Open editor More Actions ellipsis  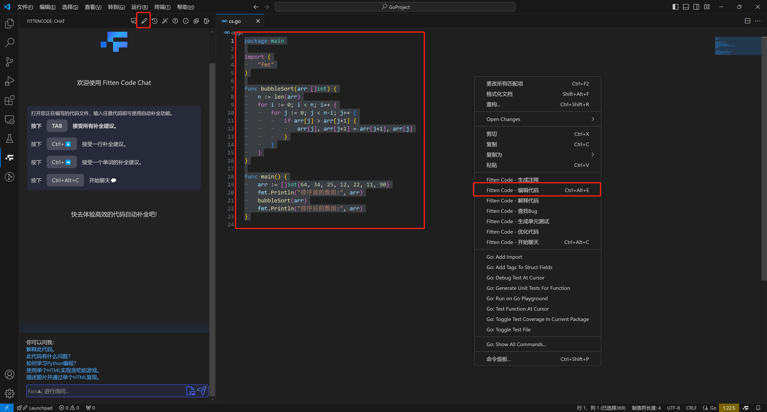(758, 21)
